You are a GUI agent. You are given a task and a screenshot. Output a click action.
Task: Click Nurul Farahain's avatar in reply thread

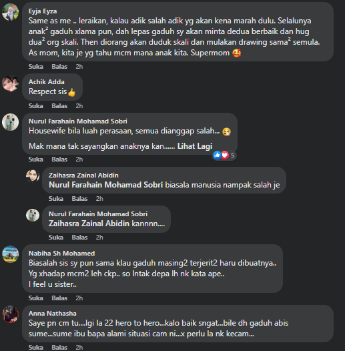point(33,215)
